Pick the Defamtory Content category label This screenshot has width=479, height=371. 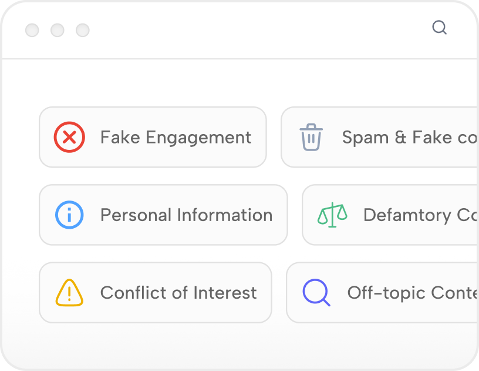click(x=419, y=215)
